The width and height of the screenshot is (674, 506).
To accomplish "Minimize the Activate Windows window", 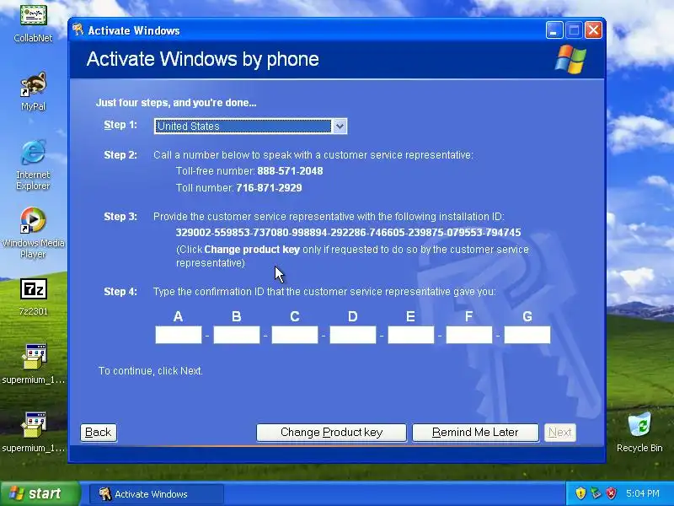I will 554,30.
